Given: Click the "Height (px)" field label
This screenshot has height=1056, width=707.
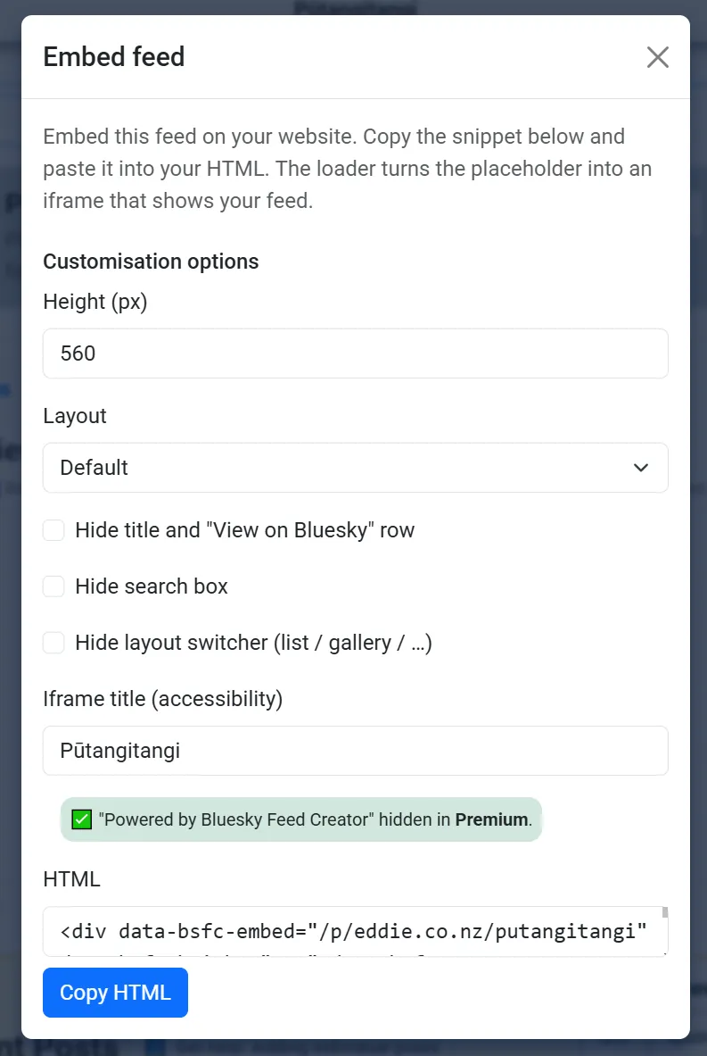Looking at the screenshot, I should (x=95, y=302).
